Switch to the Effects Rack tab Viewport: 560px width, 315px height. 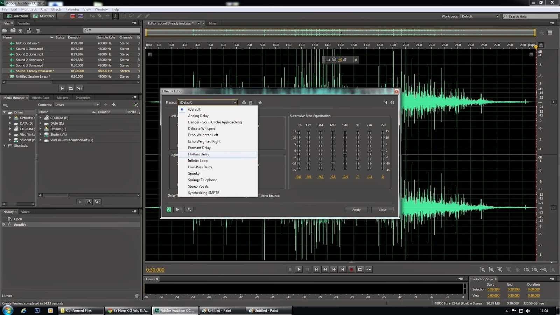pos(41,98)
